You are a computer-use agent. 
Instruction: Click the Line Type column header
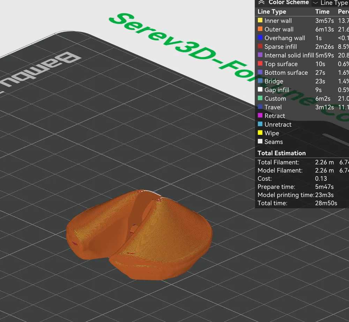[x=272, y=12]
